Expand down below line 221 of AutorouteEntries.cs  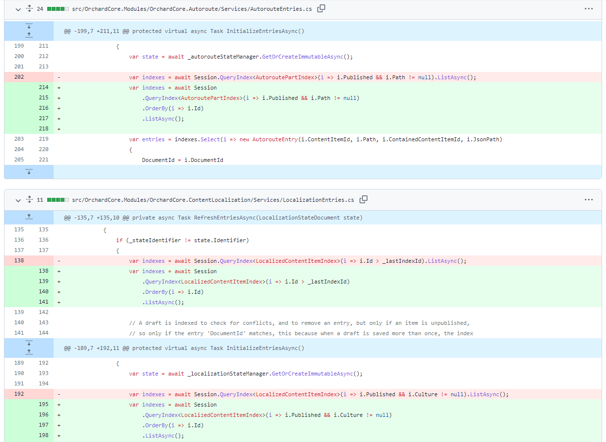tap(29, 172)
